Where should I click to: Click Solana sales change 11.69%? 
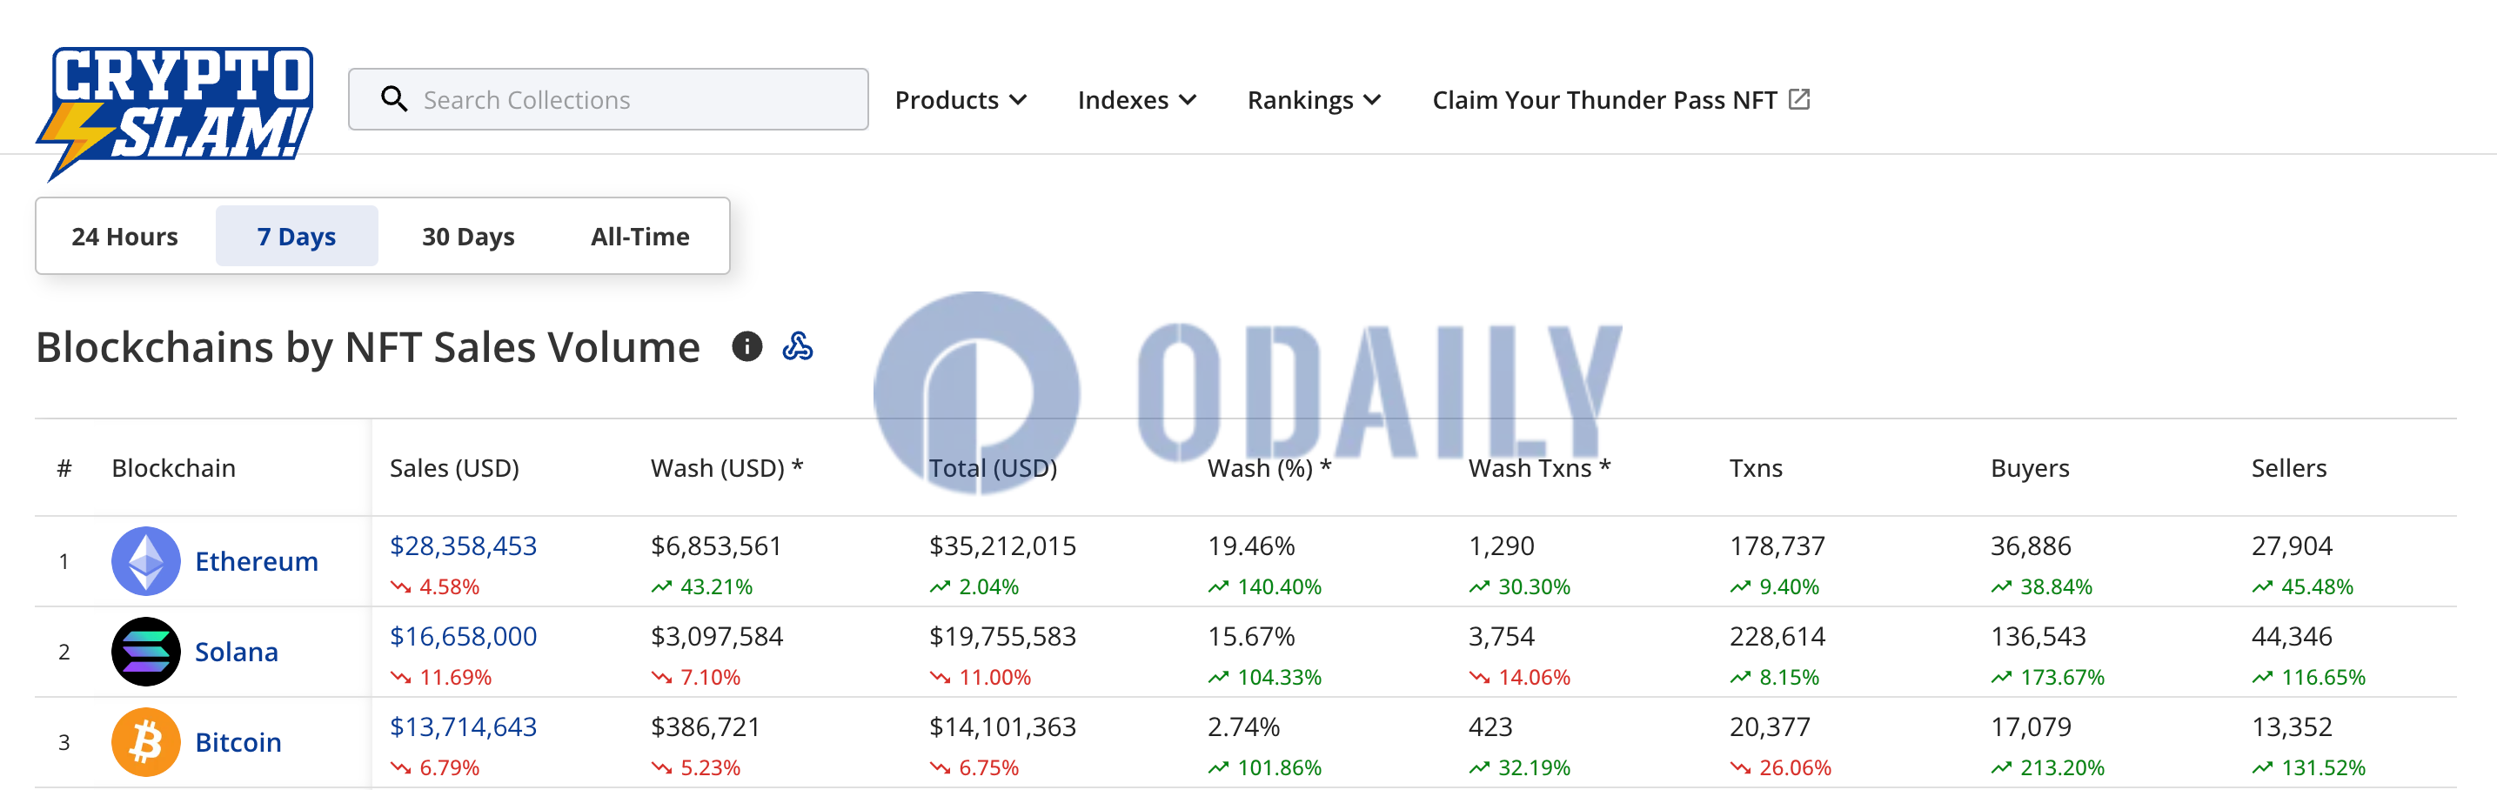pyautogui.click(x=441, y=677)
